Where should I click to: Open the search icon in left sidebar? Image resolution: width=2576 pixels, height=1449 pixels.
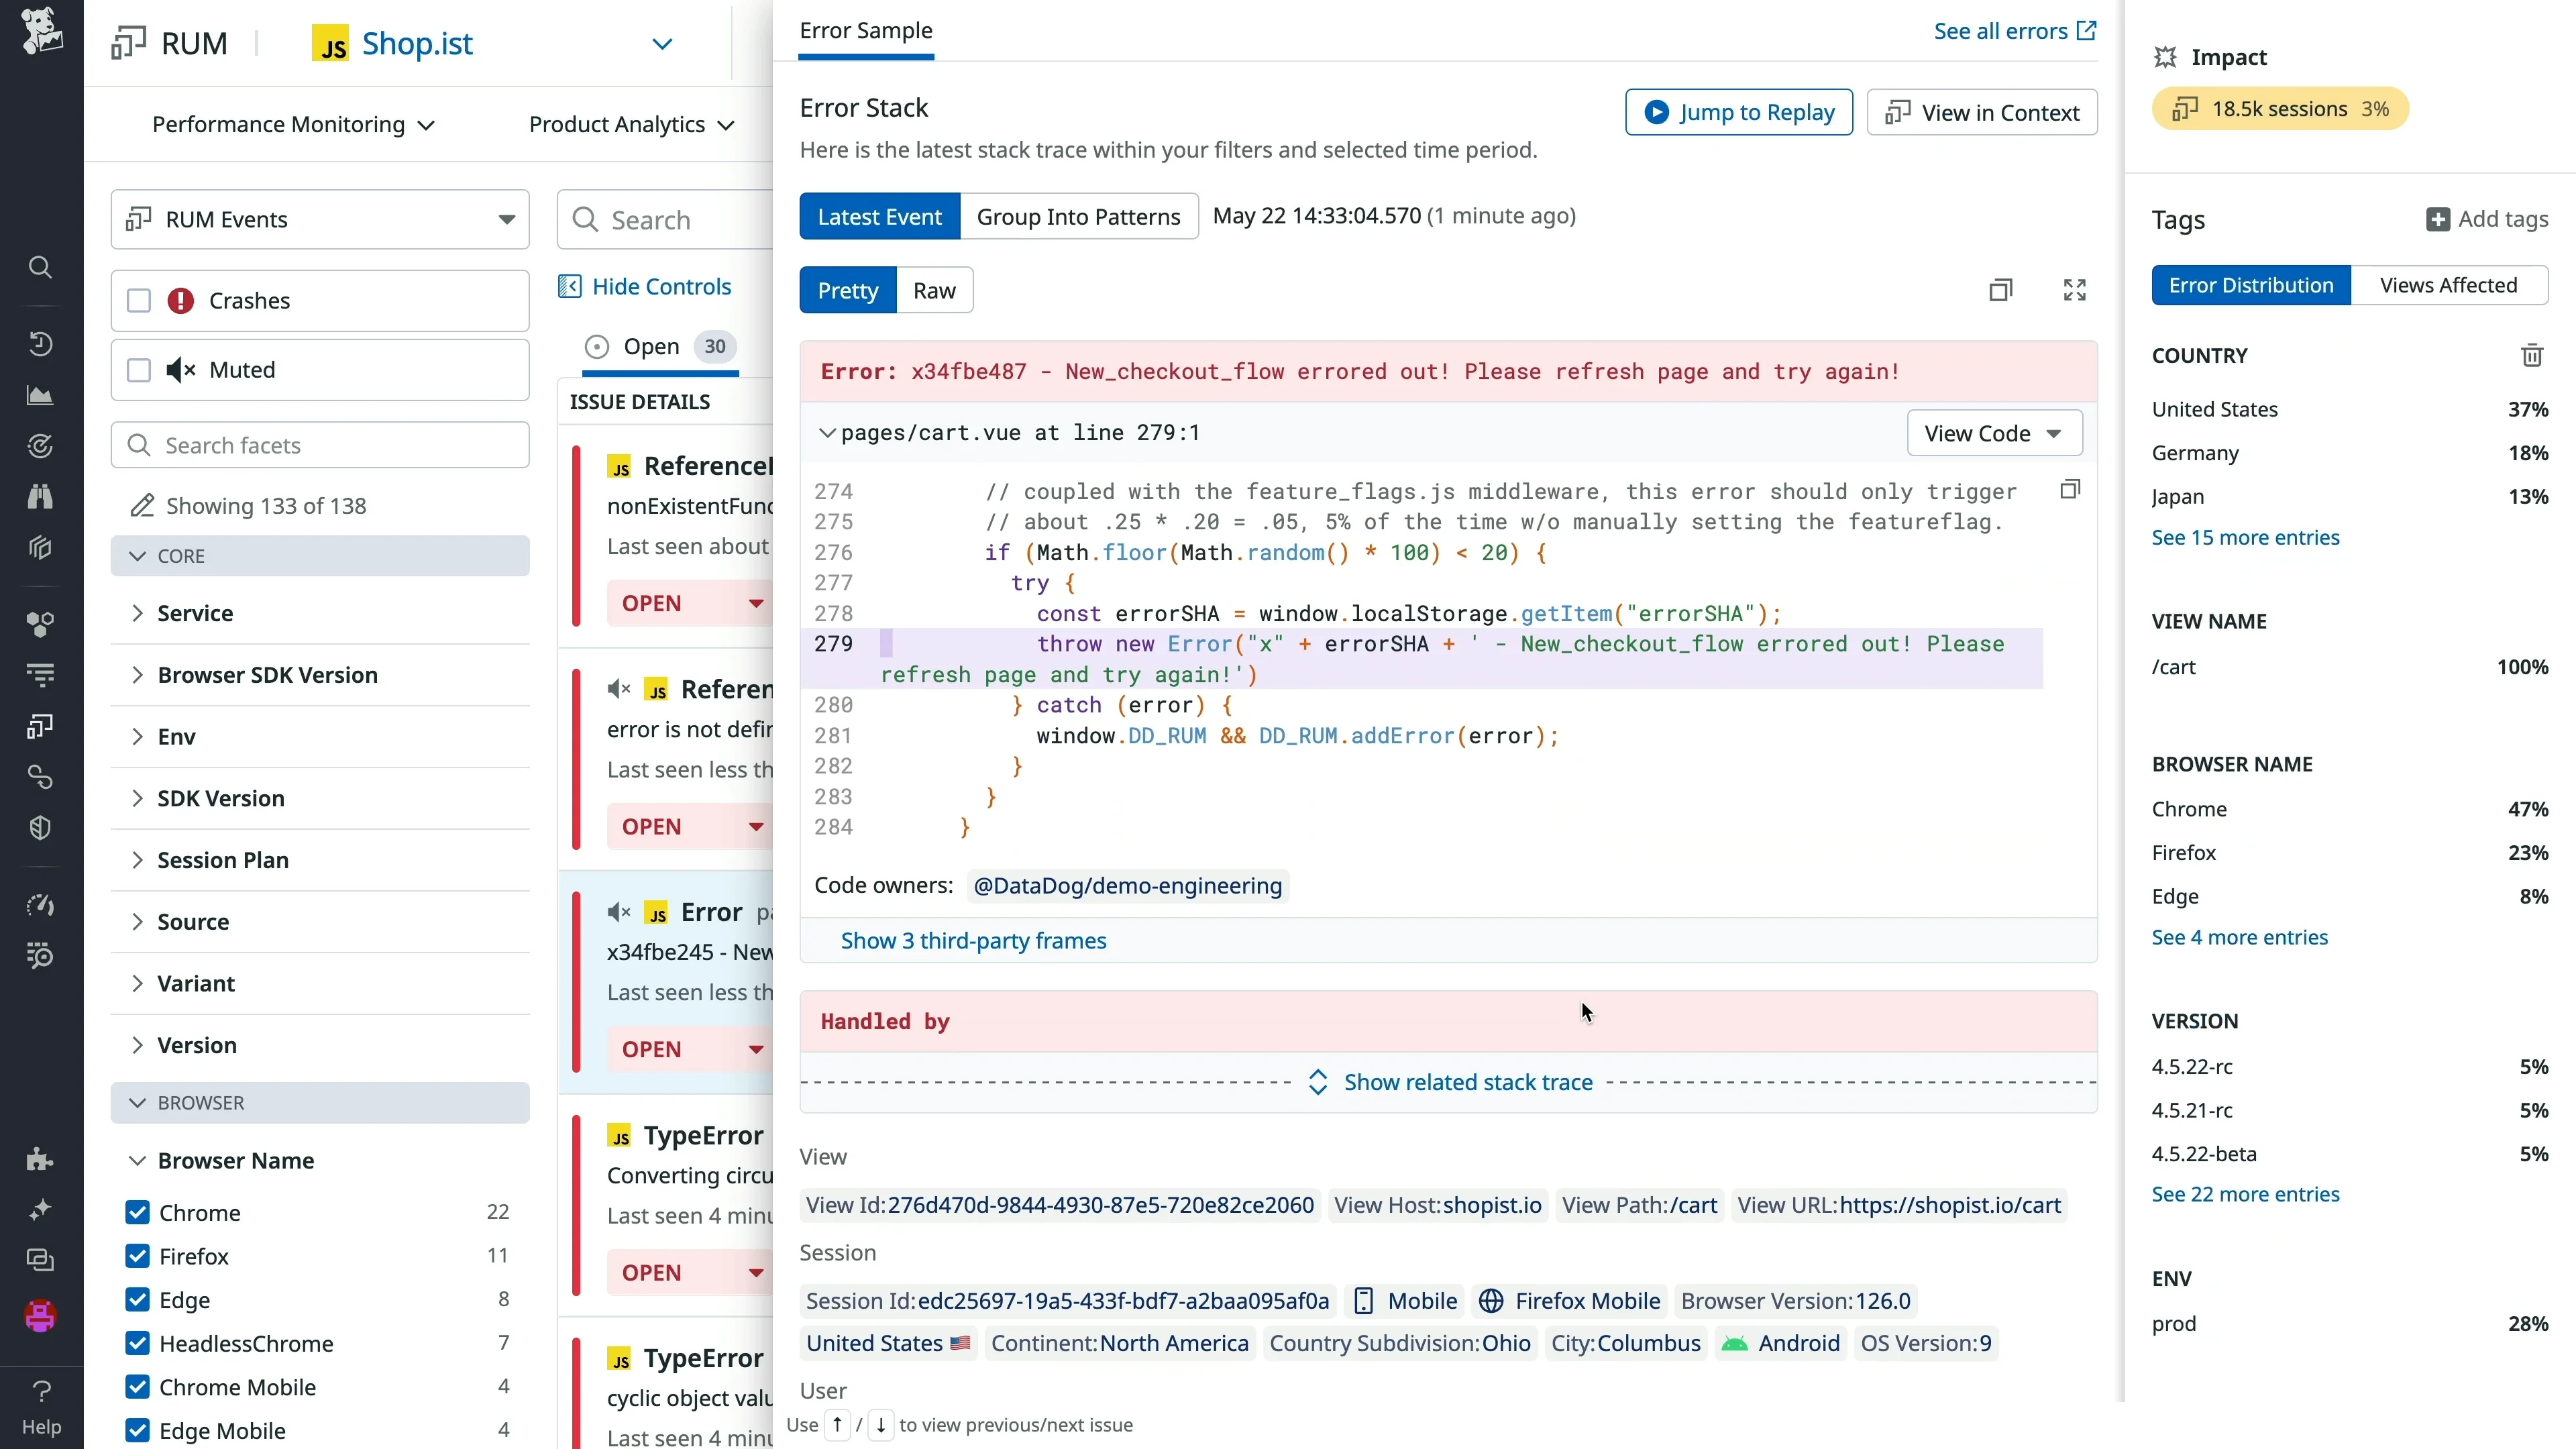[x=40, y=267]
